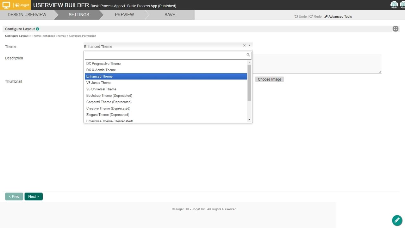Open Advanced Tools
The height and width of the screenshot is (228, 405).
coord(338,16)
